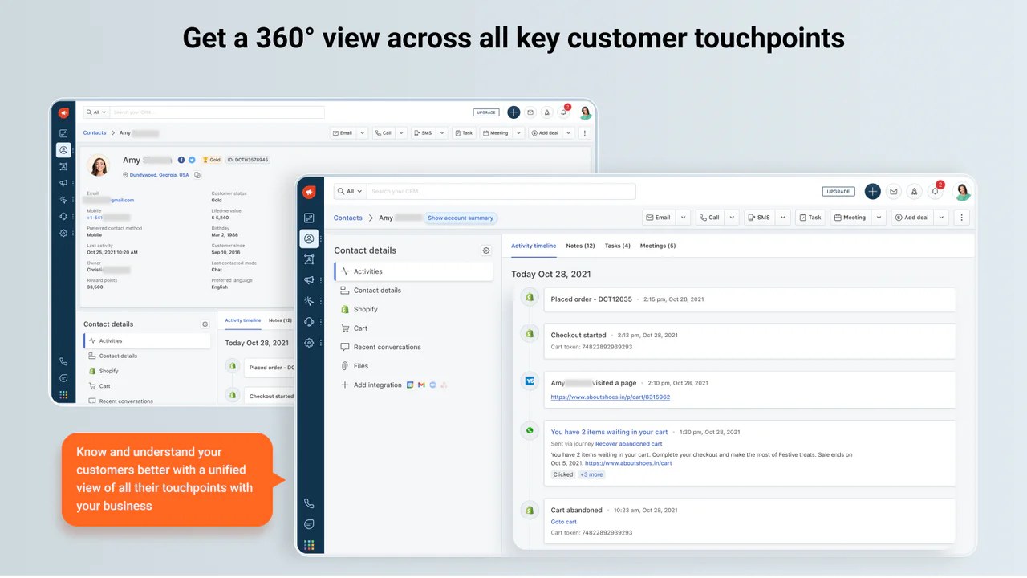Click the Contact details gear settings icon

pos(486,250)
